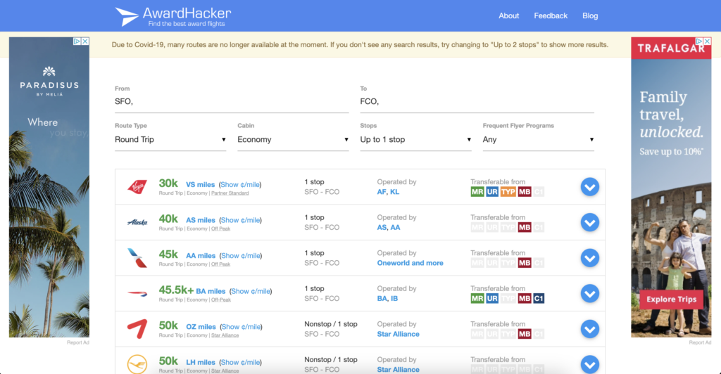The height and width of the screenshot is (374, 721).
Task: Close the Trafalgar ad with X icon
Action: (707, 41)
